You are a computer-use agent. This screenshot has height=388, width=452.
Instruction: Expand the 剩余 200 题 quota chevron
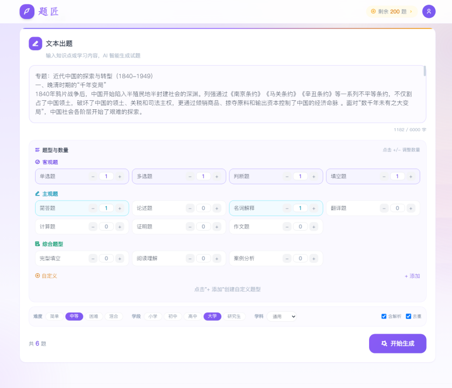411,11
